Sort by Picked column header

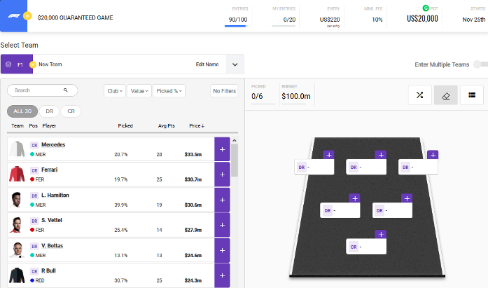[125, 126]
